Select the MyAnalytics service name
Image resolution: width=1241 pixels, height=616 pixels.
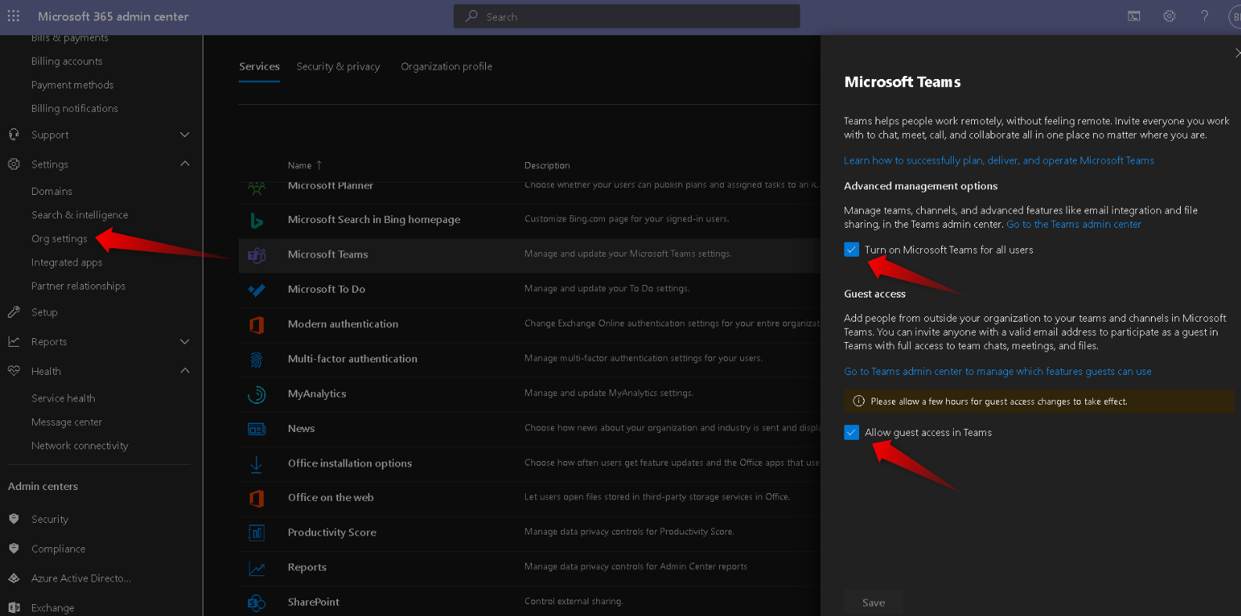(x=317, y=394)
